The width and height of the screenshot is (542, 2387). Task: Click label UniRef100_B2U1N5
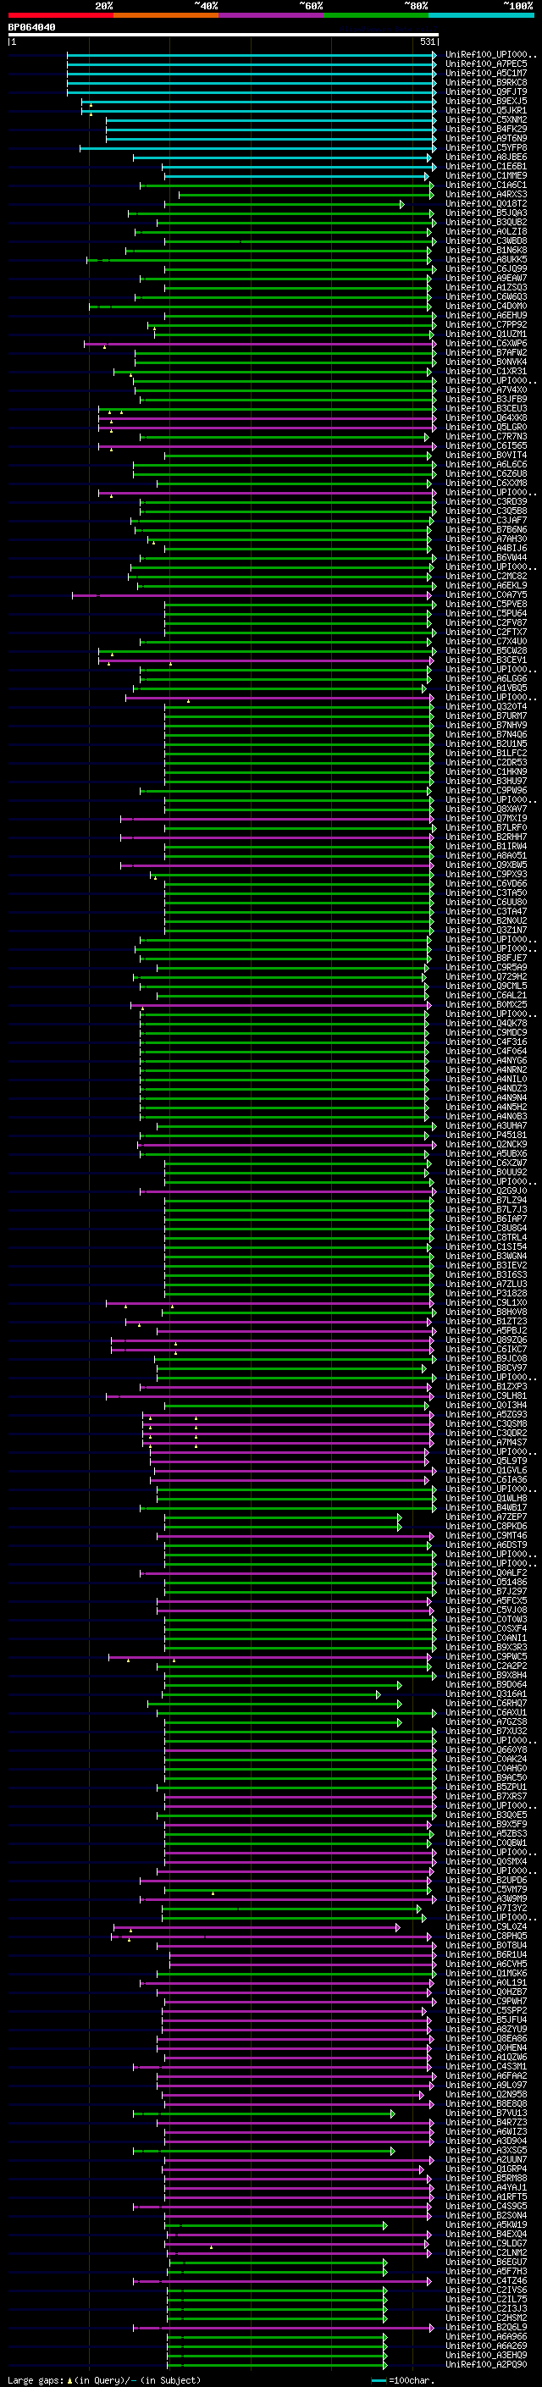(486, 744)
